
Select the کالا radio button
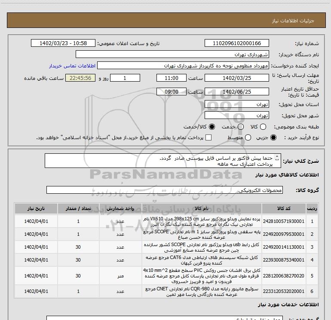(263, 127)
